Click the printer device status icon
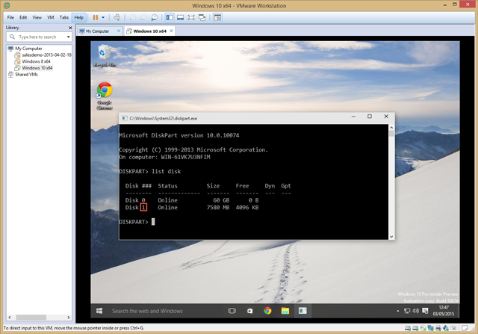 tap(438, 328)
